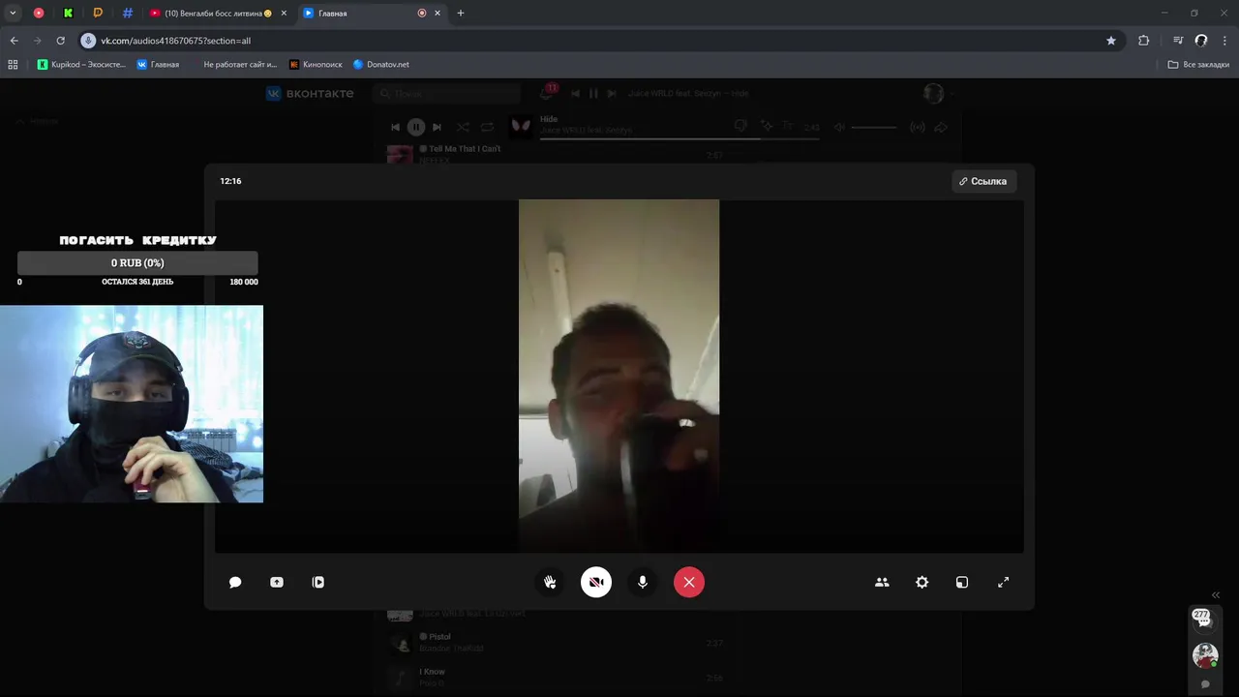Switch call to mini window layout
Image resolution: width=1239 pixels, height=697 pixels.
pyautogui.click(x=962, y=582)
